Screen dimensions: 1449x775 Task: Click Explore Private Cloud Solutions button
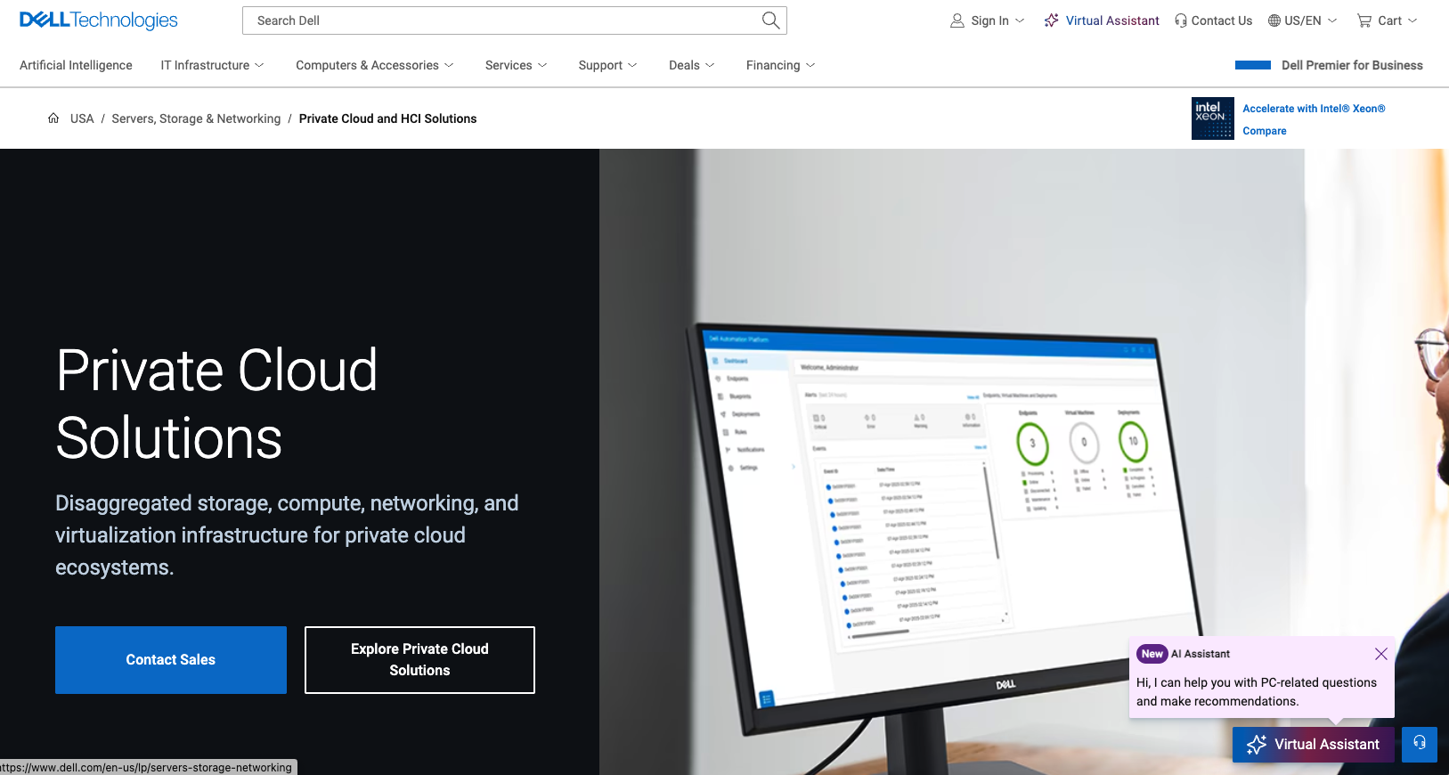[x=419, y=660]
